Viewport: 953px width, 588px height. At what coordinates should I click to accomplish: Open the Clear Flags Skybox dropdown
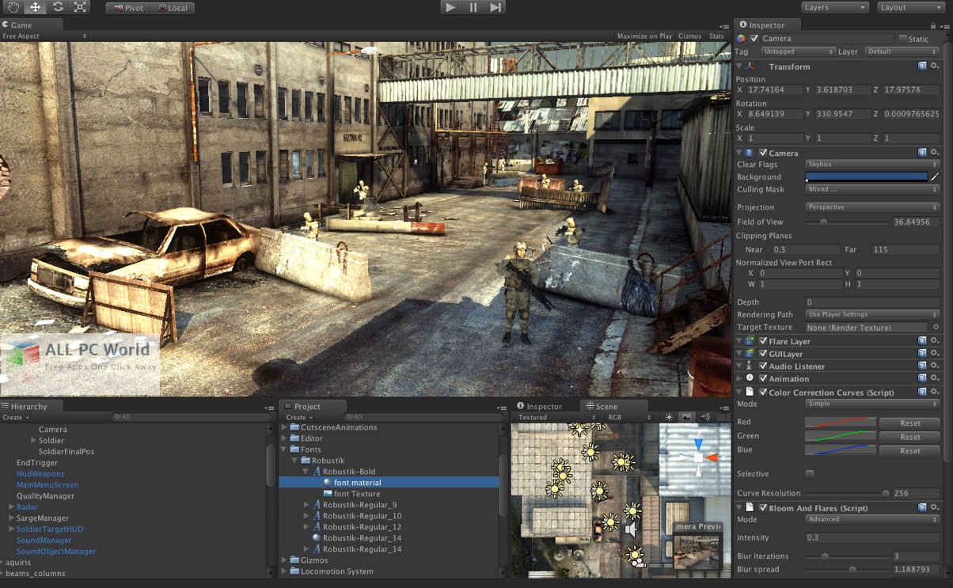point(871,164)
